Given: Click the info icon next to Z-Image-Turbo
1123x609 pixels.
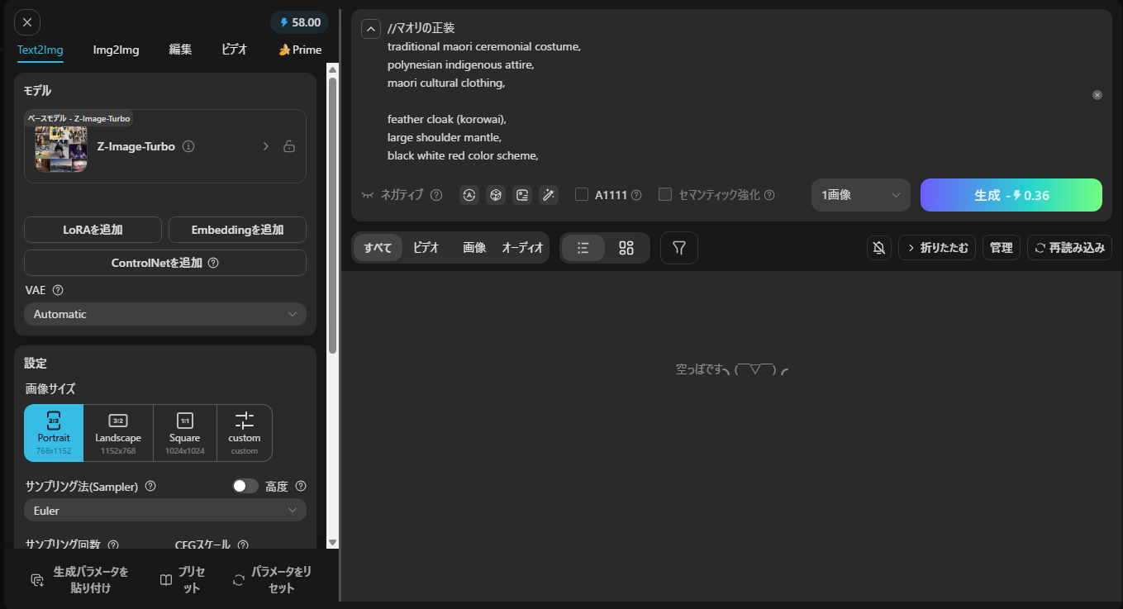Looking at the screenshot, I should (188, 146).
